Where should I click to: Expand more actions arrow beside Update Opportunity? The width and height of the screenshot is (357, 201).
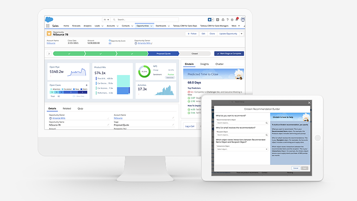[242, 33]
